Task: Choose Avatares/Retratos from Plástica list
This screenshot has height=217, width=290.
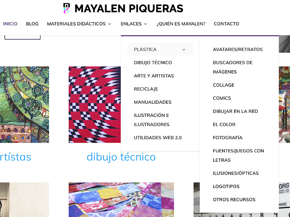Action: (237, 49)
